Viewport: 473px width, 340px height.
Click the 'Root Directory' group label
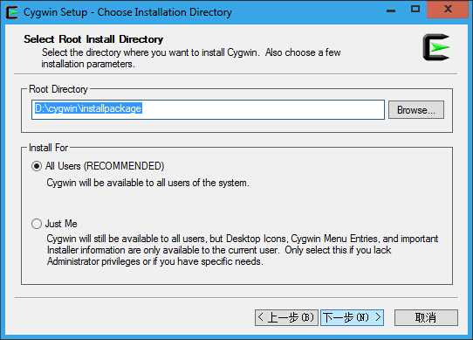[58, 89]
